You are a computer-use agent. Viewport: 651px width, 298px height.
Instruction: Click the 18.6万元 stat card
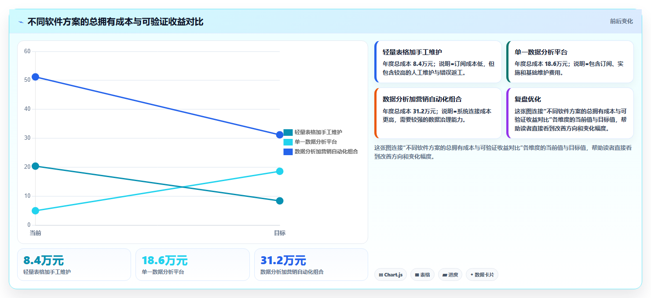[193, 265]
